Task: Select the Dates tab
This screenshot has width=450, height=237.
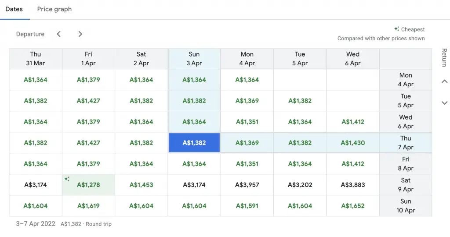Action: coord(14,9)
